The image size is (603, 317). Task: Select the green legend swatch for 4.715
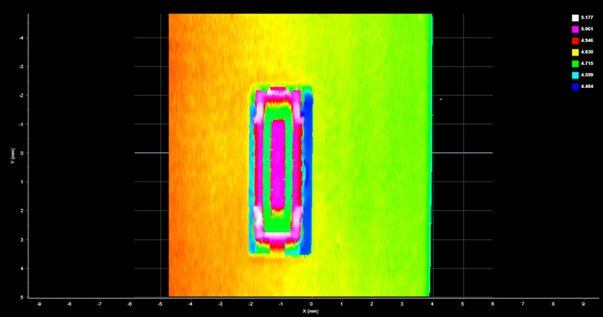(x=575, y=63)
